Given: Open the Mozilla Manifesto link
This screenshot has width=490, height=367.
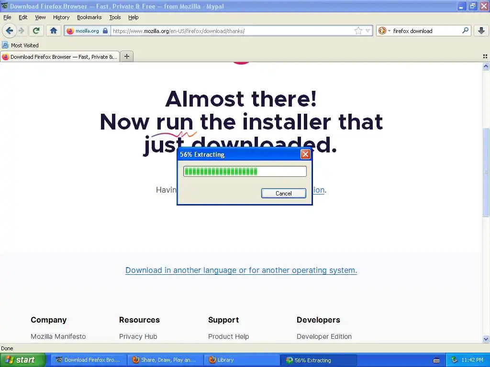Looking at the screenshot, I should tap(58, 336).
